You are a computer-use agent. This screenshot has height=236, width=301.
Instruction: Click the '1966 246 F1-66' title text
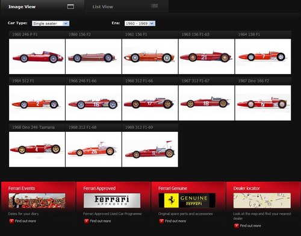click(x=82, y=81)
